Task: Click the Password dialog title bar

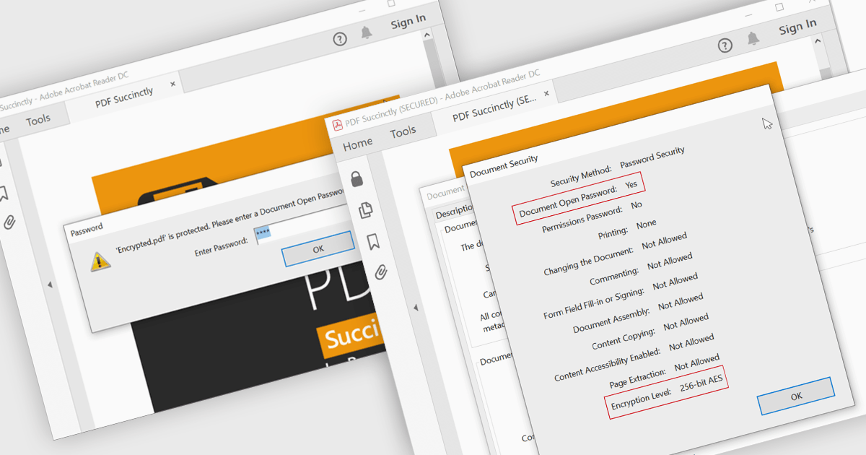Action: (x=86, y=228)
